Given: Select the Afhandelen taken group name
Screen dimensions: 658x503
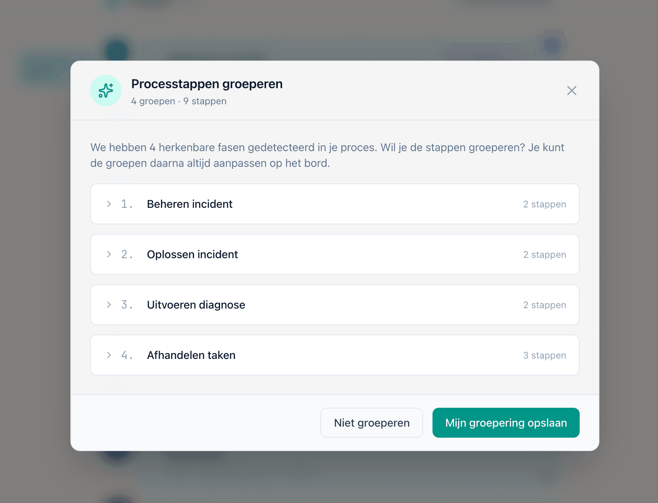Looking at the screenshot, I should [x=191, y=355].
